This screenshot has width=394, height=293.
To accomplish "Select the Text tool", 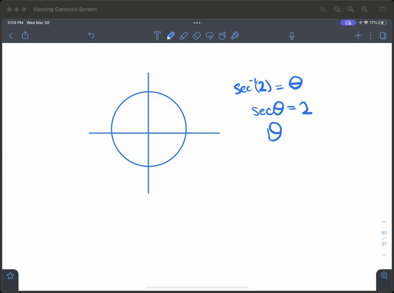I will [x=157, y=35].
